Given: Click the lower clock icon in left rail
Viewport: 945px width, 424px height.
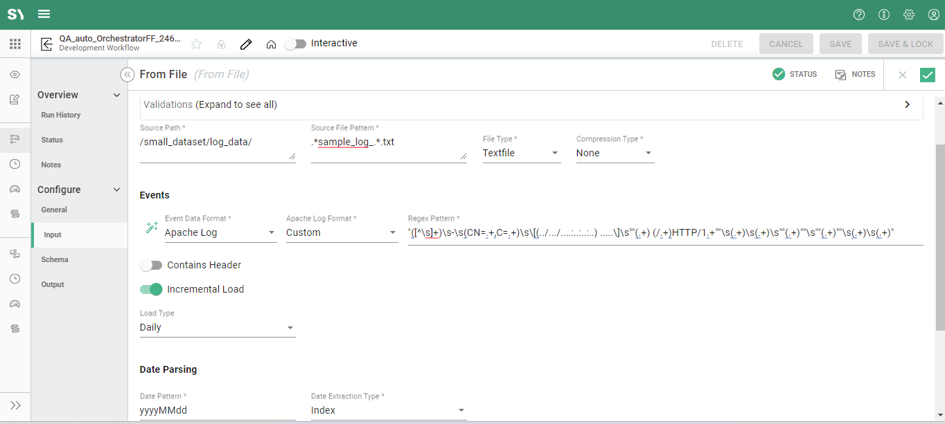Looking at the screenshot, I should point(15,279).
